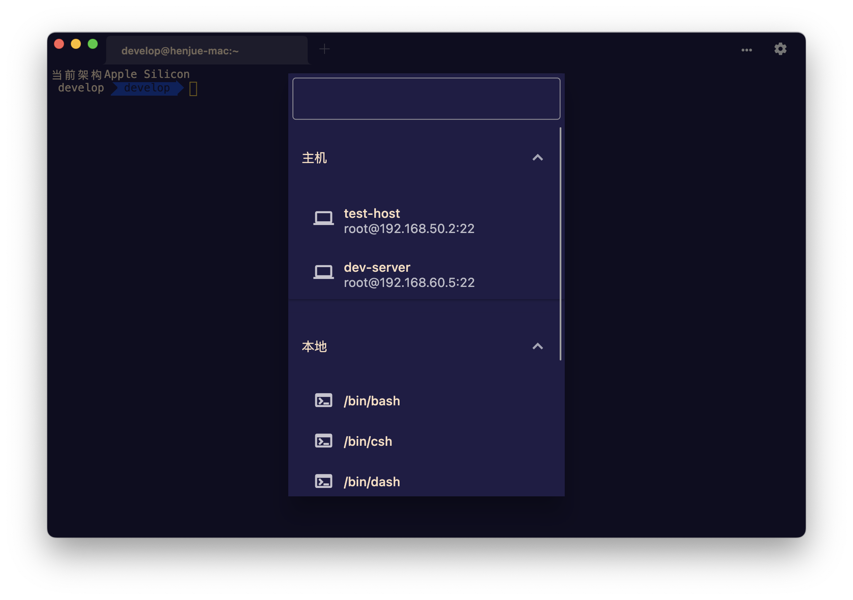The width and height of the screenshot is (853, 600).
Task: Launch the /bin/bash local shell
Action: click(372, 401)
